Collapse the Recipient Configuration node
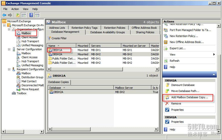The height and width of the screenshot is (140, 222). (x=9, y=69)
